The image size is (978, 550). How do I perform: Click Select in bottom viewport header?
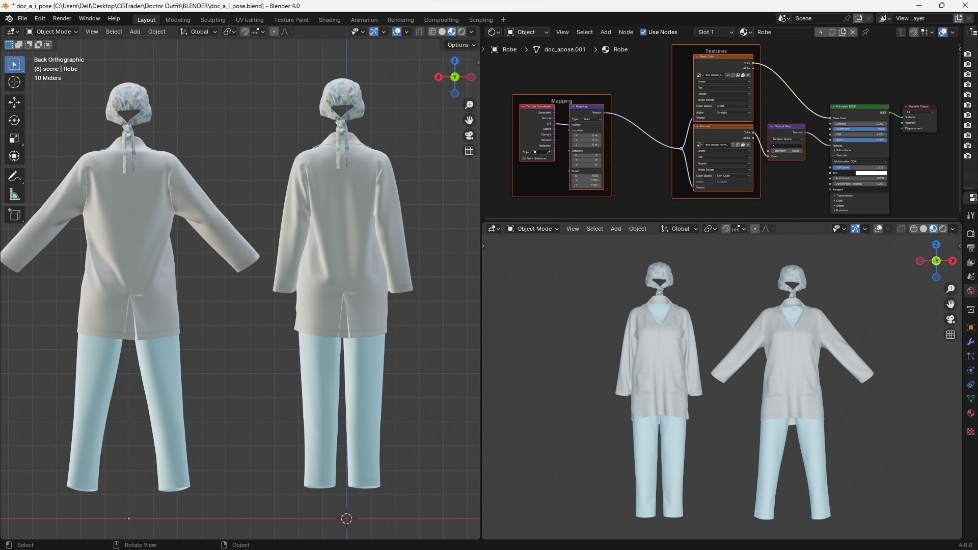(594, 229)
